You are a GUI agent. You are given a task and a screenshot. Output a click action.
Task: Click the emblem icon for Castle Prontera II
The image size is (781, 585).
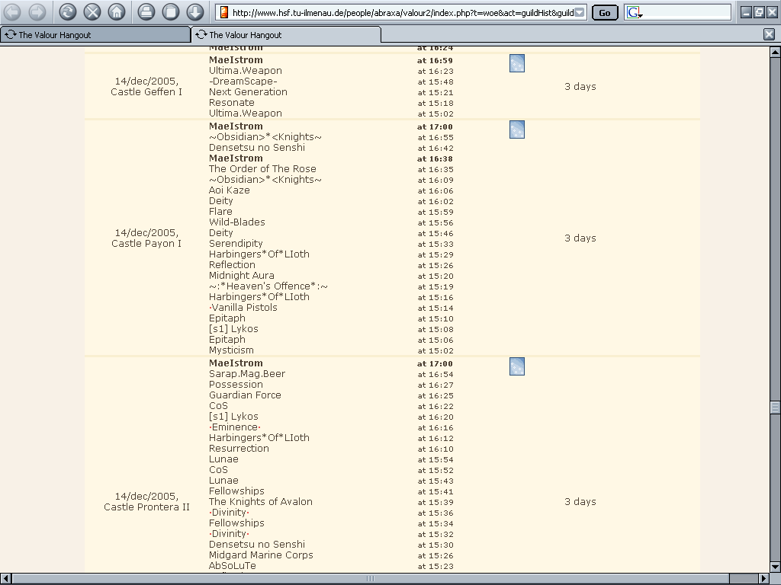pyautogui.click(x=517, y=366)
